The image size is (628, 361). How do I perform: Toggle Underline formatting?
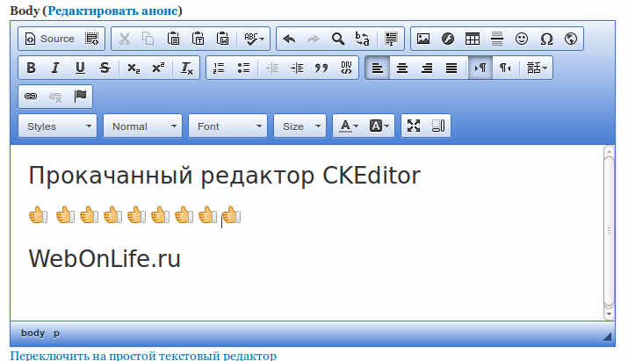click(80, 68)
